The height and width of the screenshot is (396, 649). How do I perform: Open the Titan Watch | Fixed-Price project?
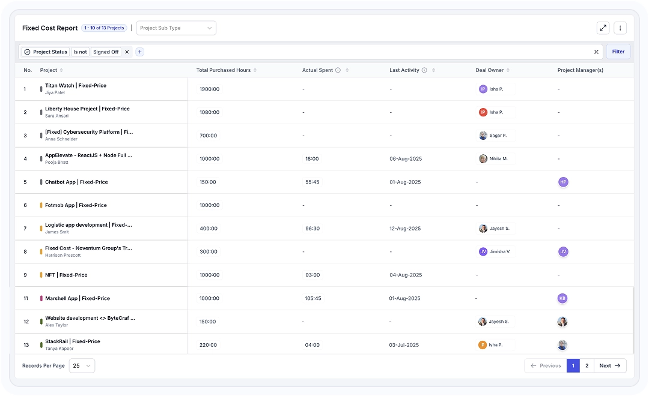point(76,86)
